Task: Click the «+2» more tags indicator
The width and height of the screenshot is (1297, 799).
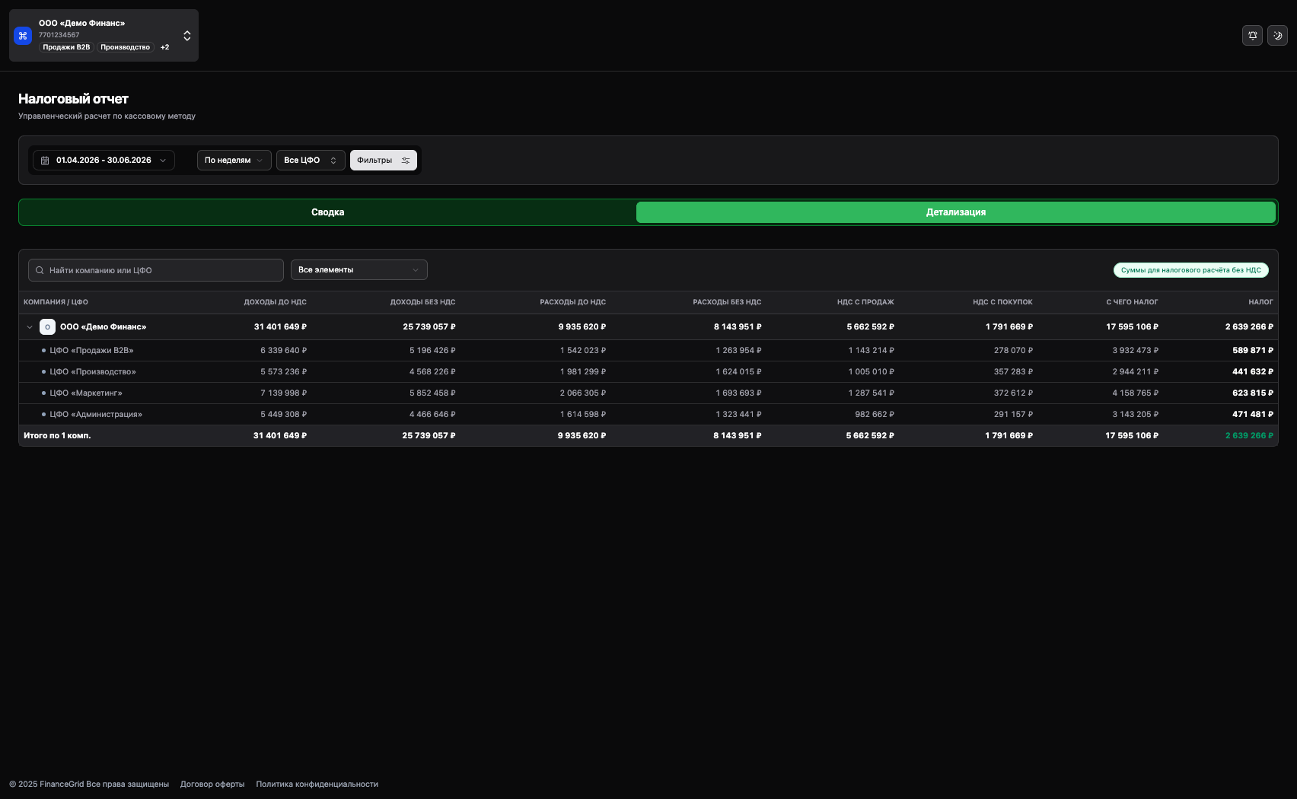Action: (x=164, y=47)
